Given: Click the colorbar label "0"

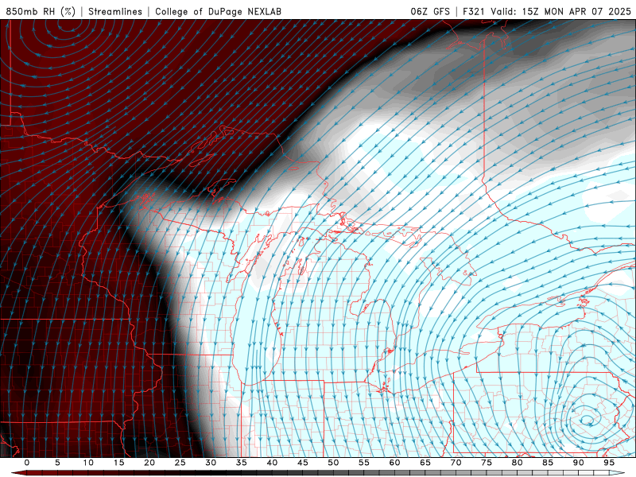Looking at the screenshot, I should [x=27, y=463].
